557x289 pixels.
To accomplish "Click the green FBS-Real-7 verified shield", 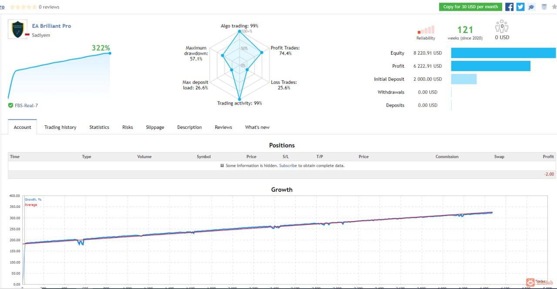I will point(10,105).
